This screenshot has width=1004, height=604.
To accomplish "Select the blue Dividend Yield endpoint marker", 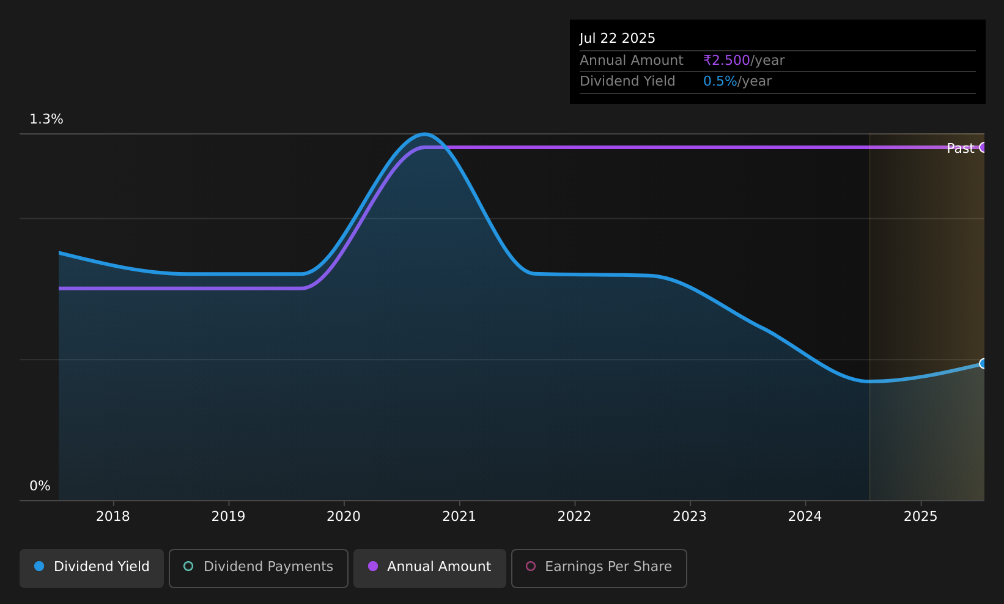I will pyautogui.click(x=983, y=363).
